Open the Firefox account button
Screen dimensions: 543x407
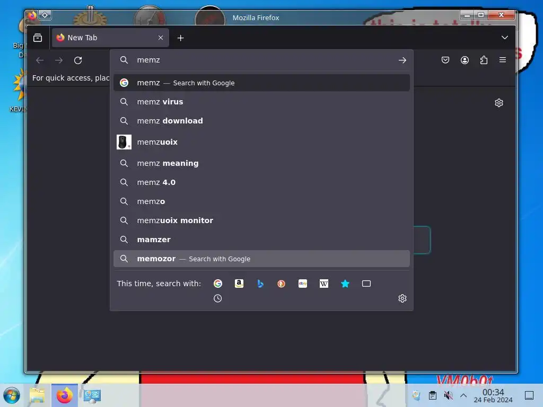[x=465, y=60]
